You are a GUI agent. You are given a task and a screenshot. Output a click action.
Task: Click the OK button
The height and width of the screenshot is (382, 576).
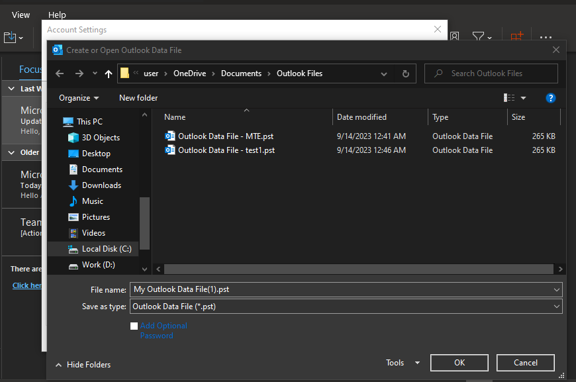tap(459, 362)
